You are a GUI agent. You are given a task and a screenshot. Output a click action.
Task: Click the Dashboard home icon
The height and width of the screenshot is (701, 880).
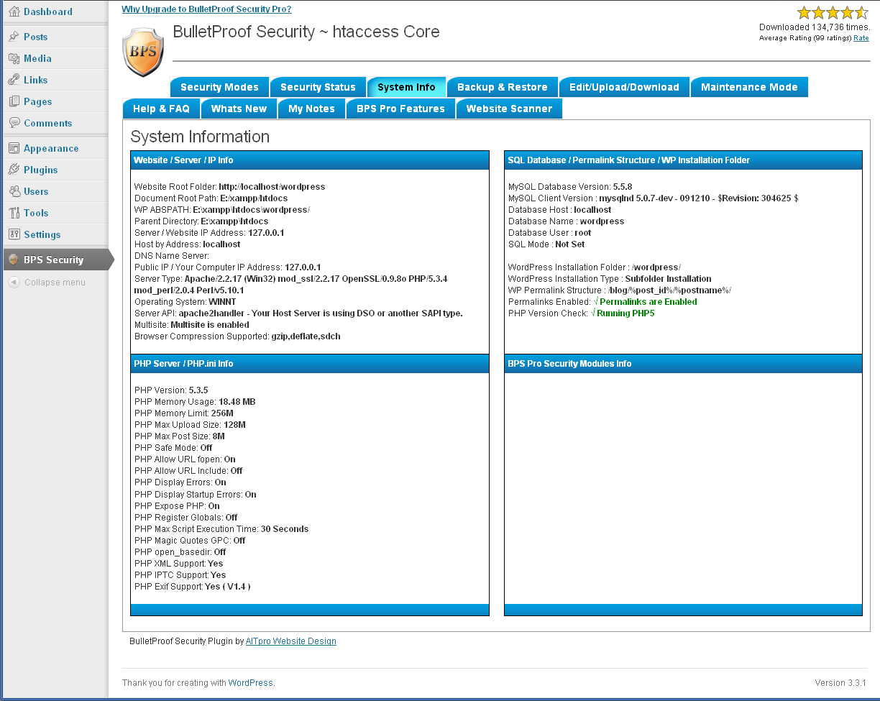coord(14,12)
